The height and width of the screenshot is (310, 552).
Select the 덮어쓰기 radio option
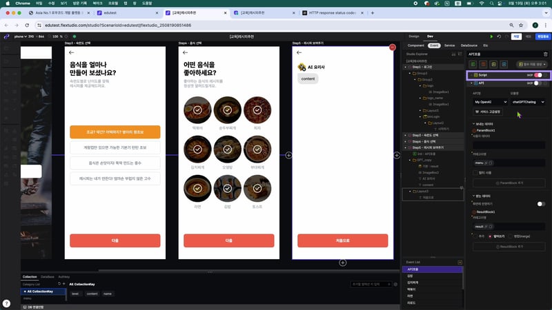click(x=491, y=236)
